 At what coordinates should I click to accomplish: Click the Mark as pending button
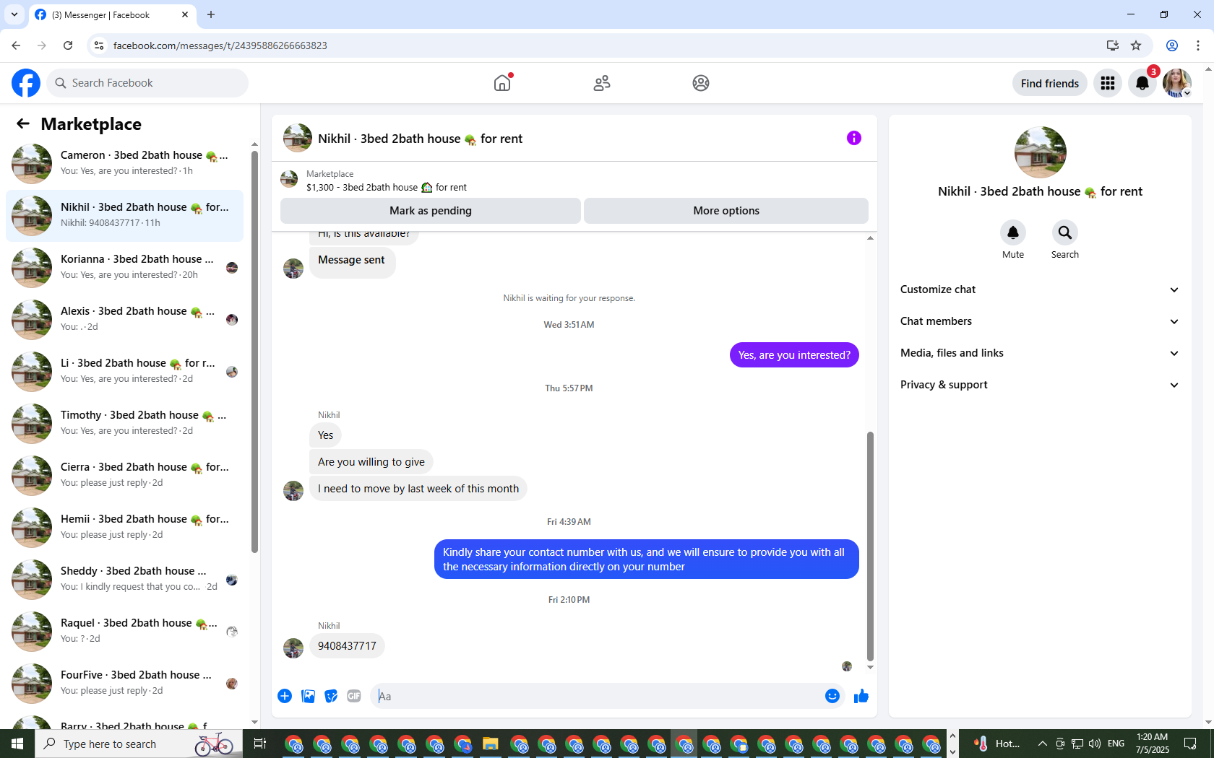(431, 211)
